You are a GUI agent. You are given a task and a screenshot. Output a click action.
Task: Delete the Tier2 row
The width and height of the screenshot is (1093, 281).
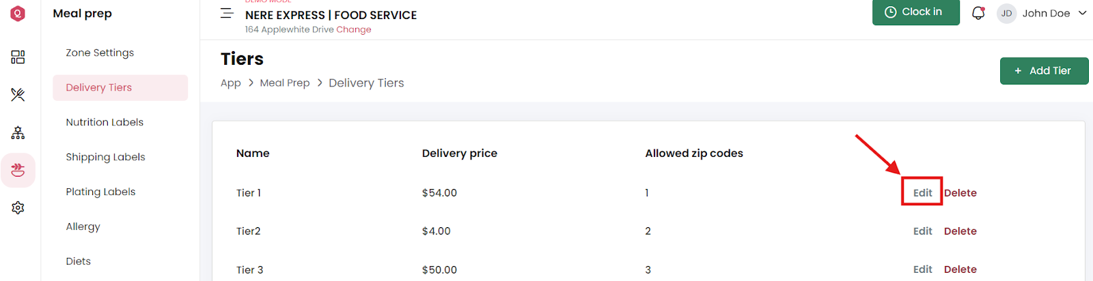tap(960, 231)
